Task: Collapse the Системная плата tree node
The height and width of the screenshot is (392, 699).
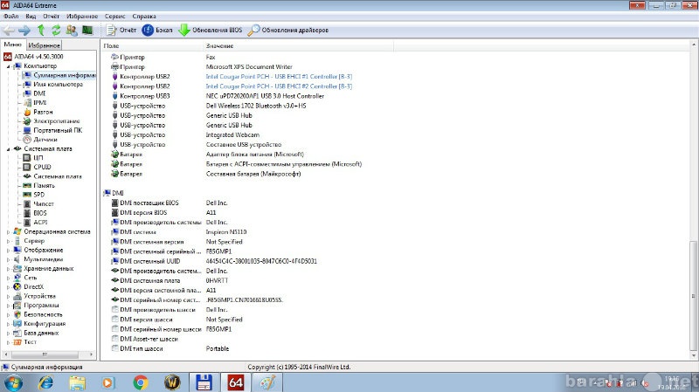Action: point(9,149)
